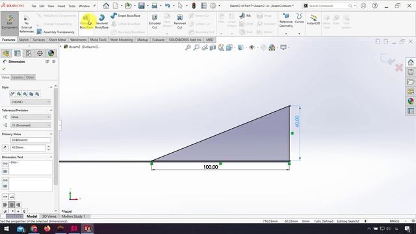Toggle center-justify dimension text
Image resolution: width=416 pixels, height=234 pixels.
coord(12,205)
